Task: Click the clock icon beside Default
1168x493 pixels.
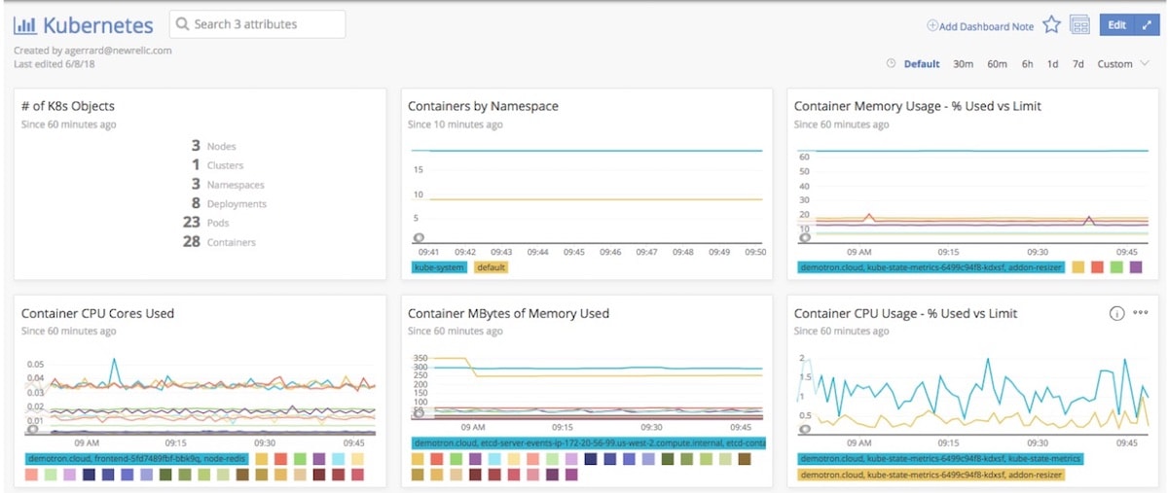Action: coord(891,64)
